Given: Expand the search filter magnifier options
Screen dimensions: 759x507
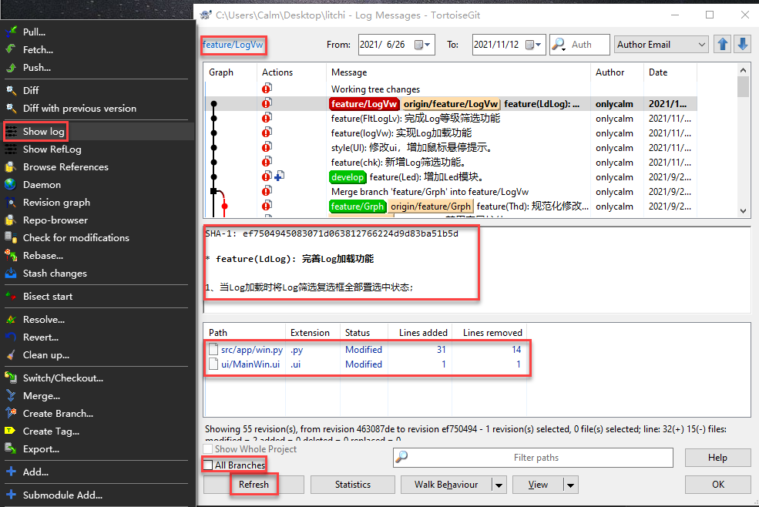Looking at the screenshot, I should (x=559, y=45).
